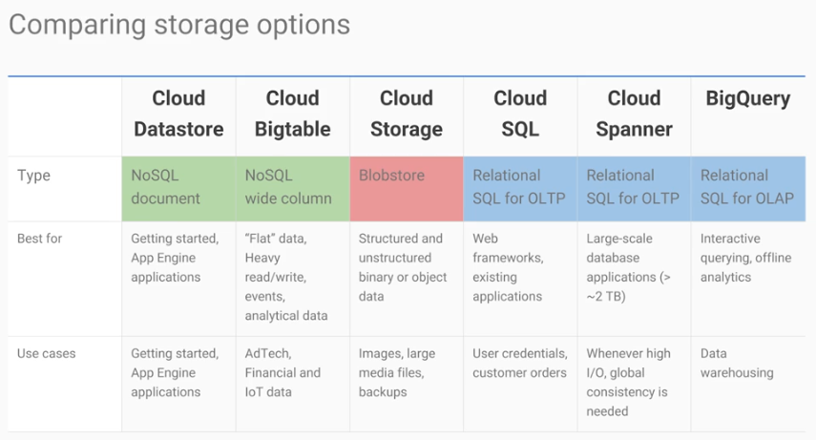
Task: Click the Cloud SQL column header
Action: click(520, 114)
